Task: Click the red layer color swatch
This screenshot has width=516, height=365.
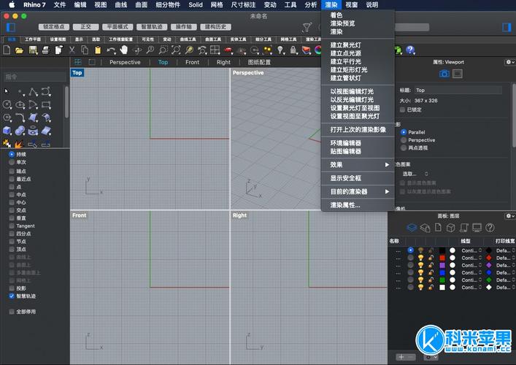Action: tap(442, 258)
